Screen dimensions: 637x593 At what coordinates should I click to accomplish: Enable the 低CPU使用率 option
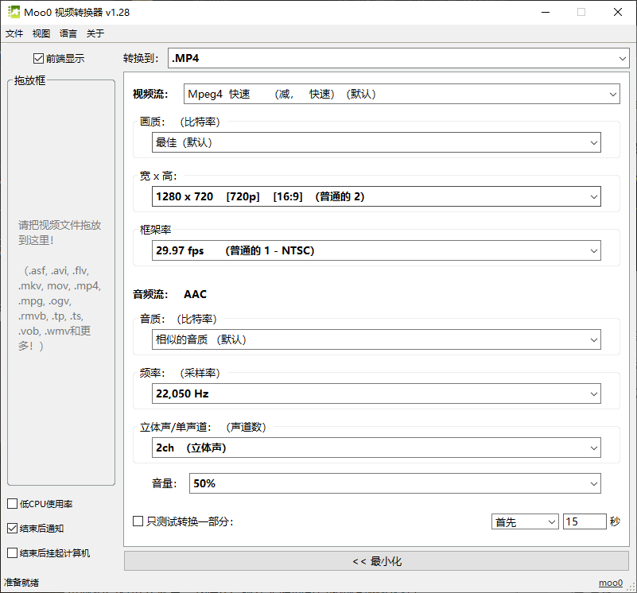click(x=14, y=503)
